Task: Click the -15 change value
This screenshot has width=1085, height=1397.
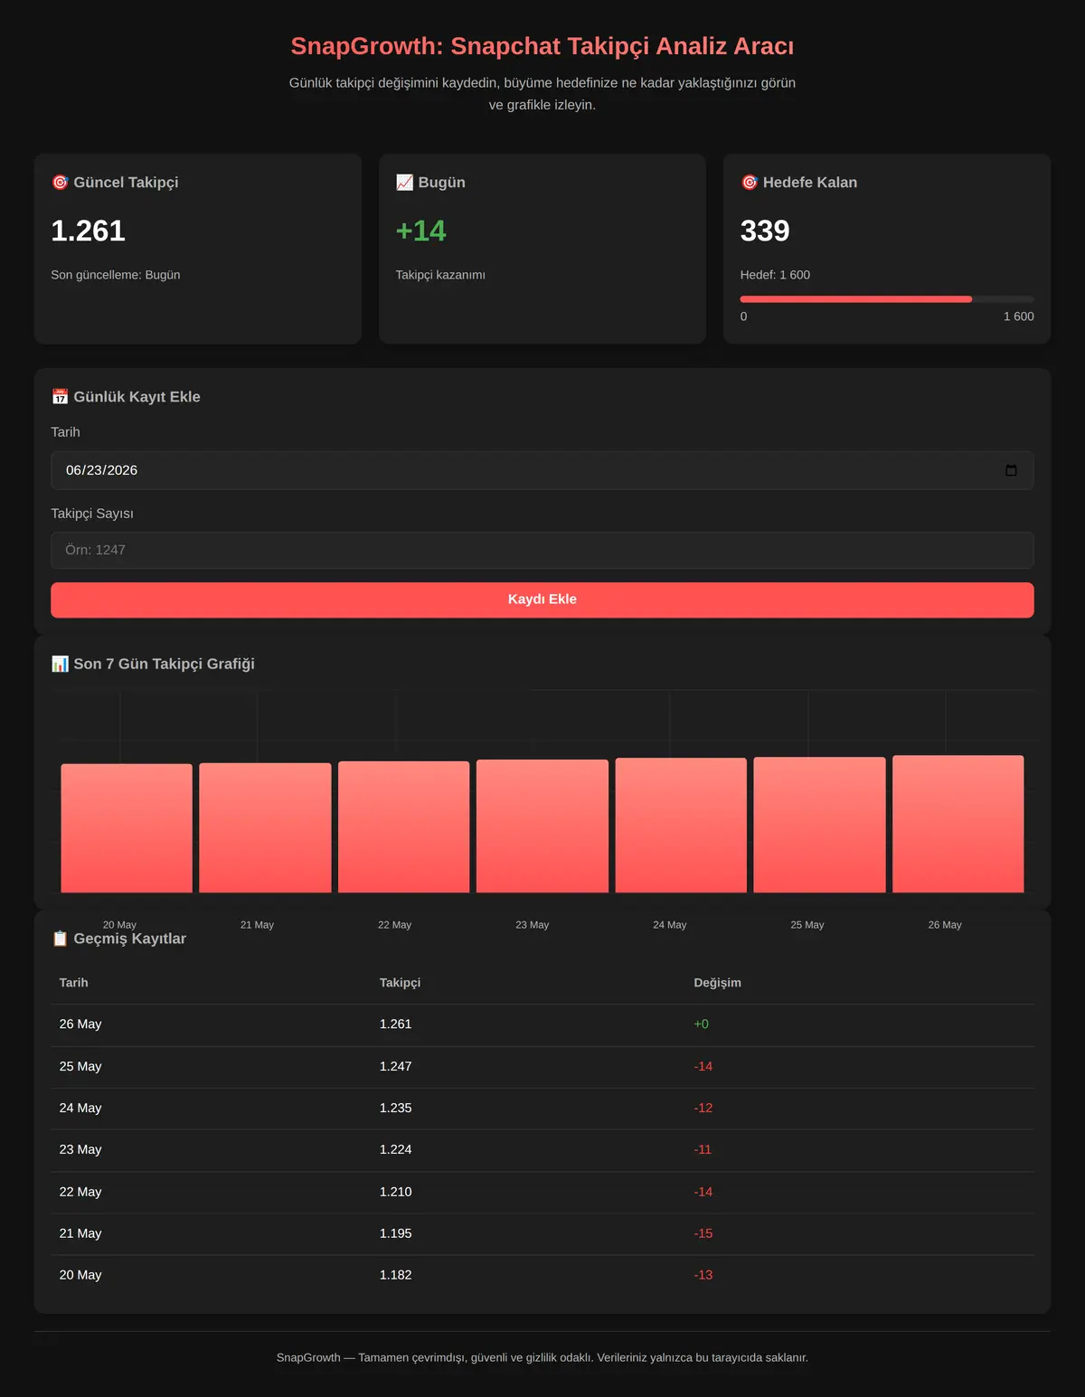Action: click(703, 1234)
